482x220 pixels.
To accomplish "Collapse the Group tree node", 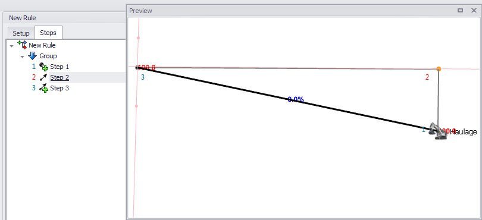I will click(x=22, y=57).
